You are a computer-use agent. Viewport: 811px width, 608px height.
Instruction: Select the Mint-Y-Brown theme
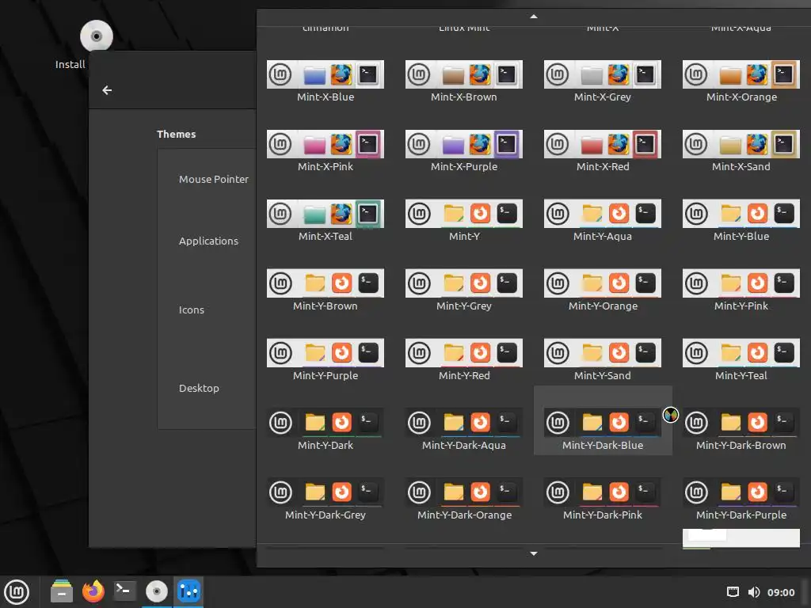[326, 283]
